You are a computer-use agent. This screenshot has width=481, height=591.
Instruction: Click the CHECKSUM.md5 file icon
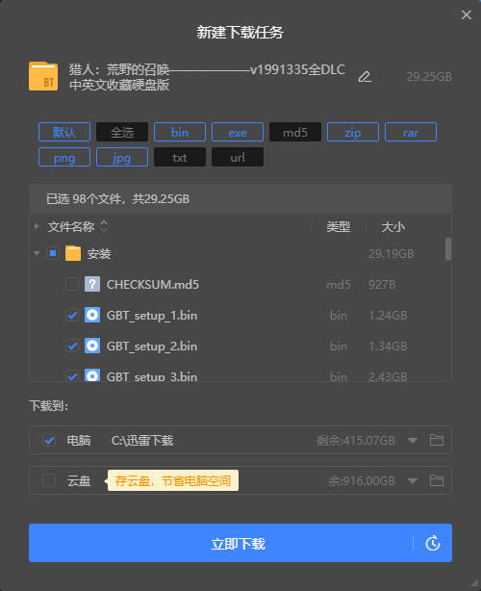tap(92, 284)
